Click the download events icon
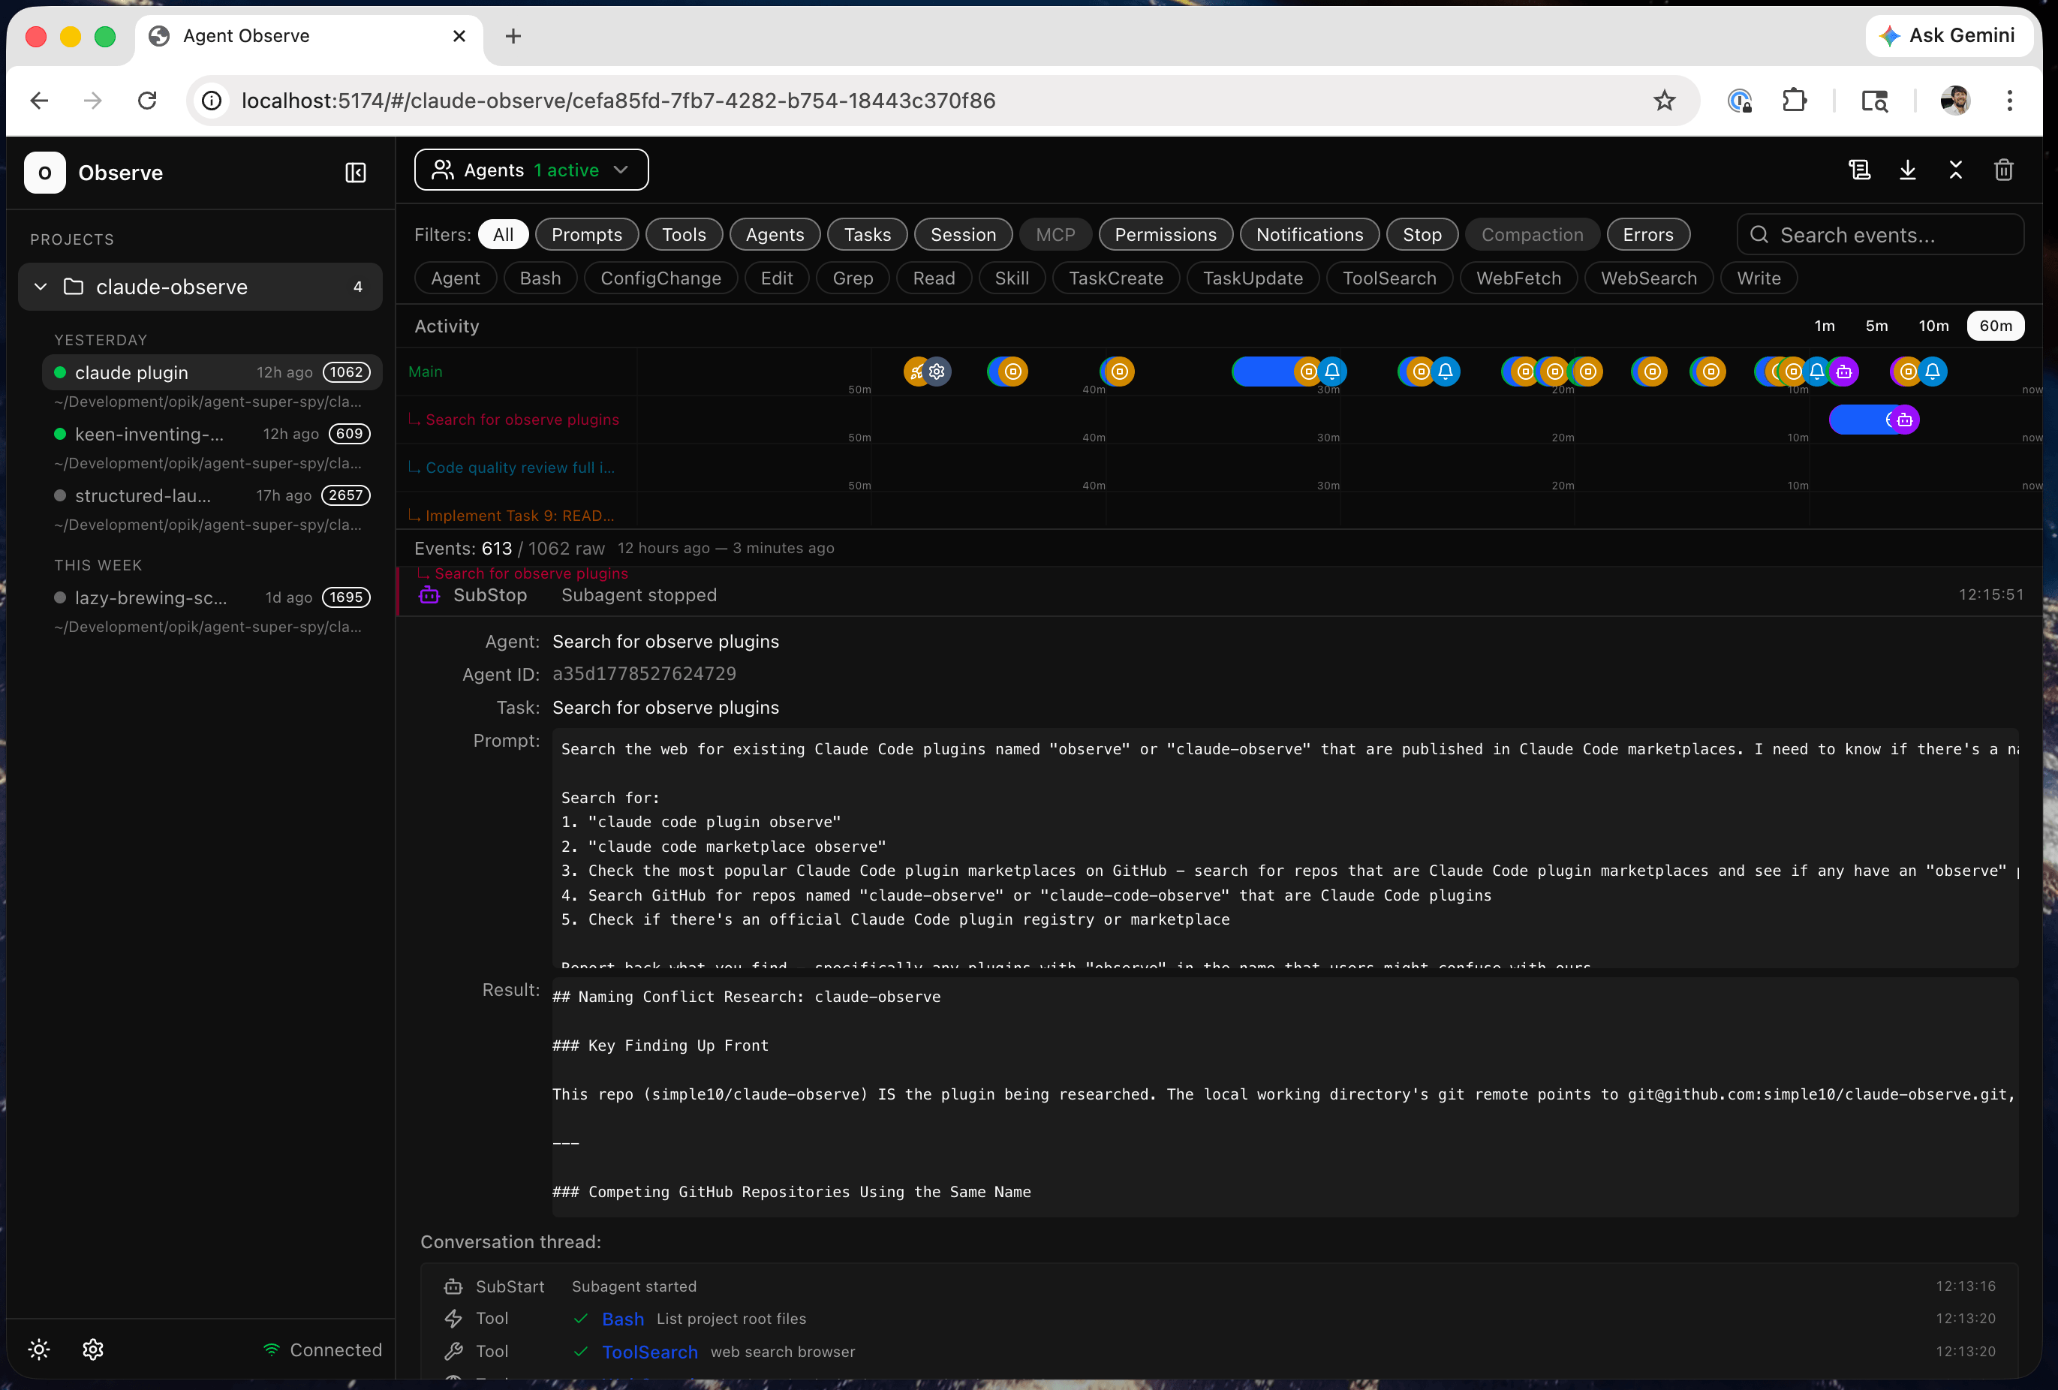 coord(1907,170)
